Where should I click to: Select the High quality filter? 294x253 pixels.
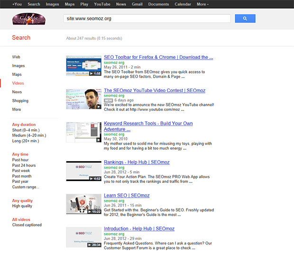22,206
